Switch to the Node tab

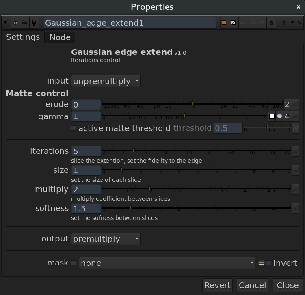60,37
